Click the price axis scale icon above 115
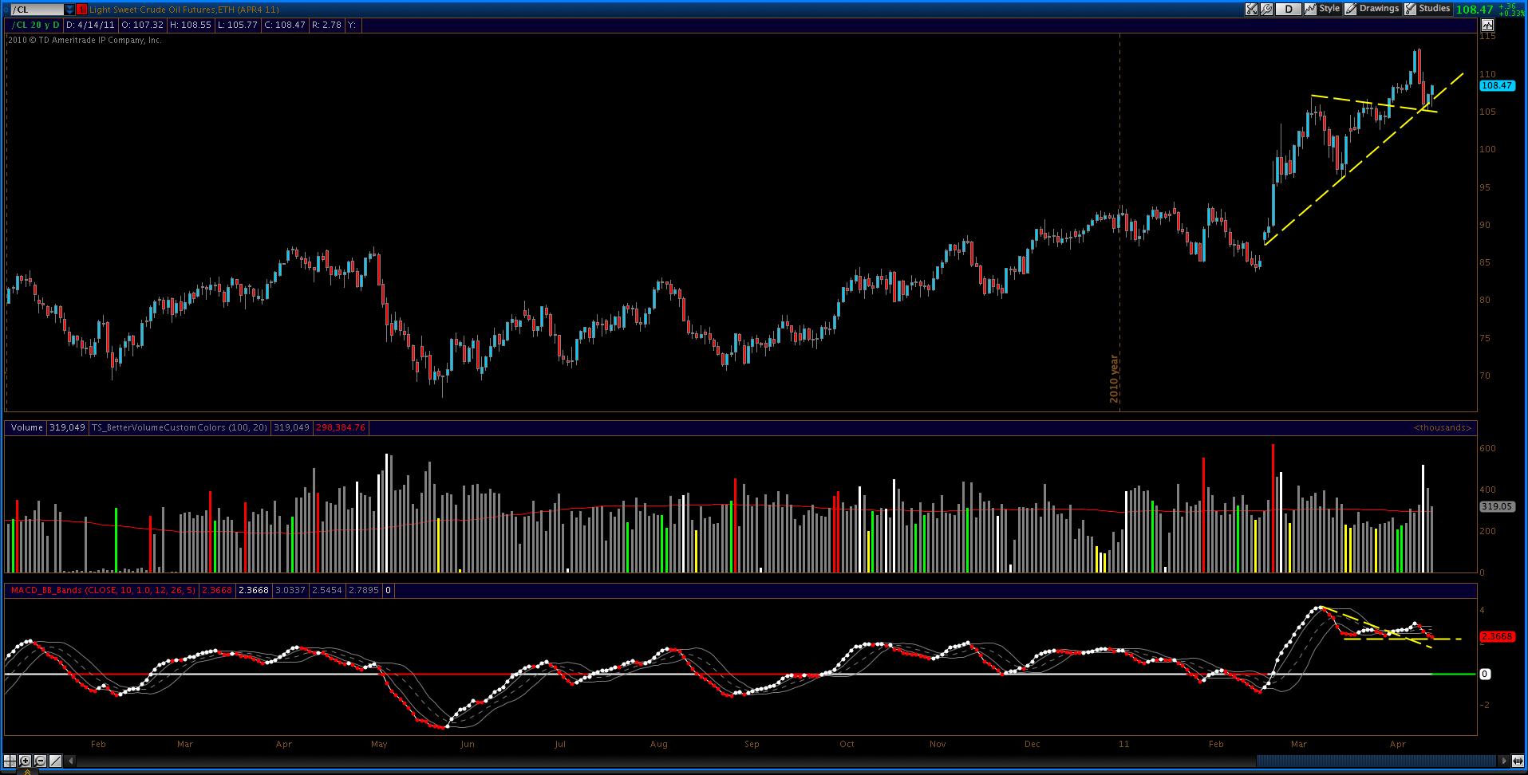Screen dimensions: 1528x775 tap(1487, 26)
